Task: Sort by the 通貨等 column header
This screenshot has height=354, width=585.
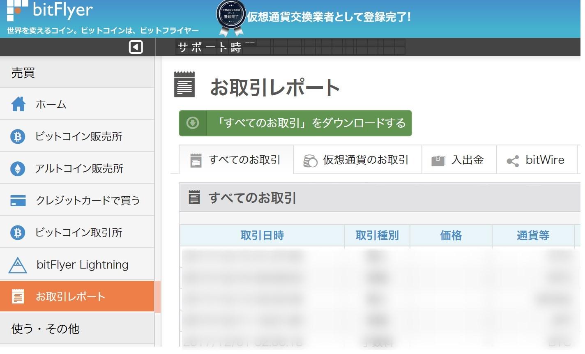Action: point(533,235)
